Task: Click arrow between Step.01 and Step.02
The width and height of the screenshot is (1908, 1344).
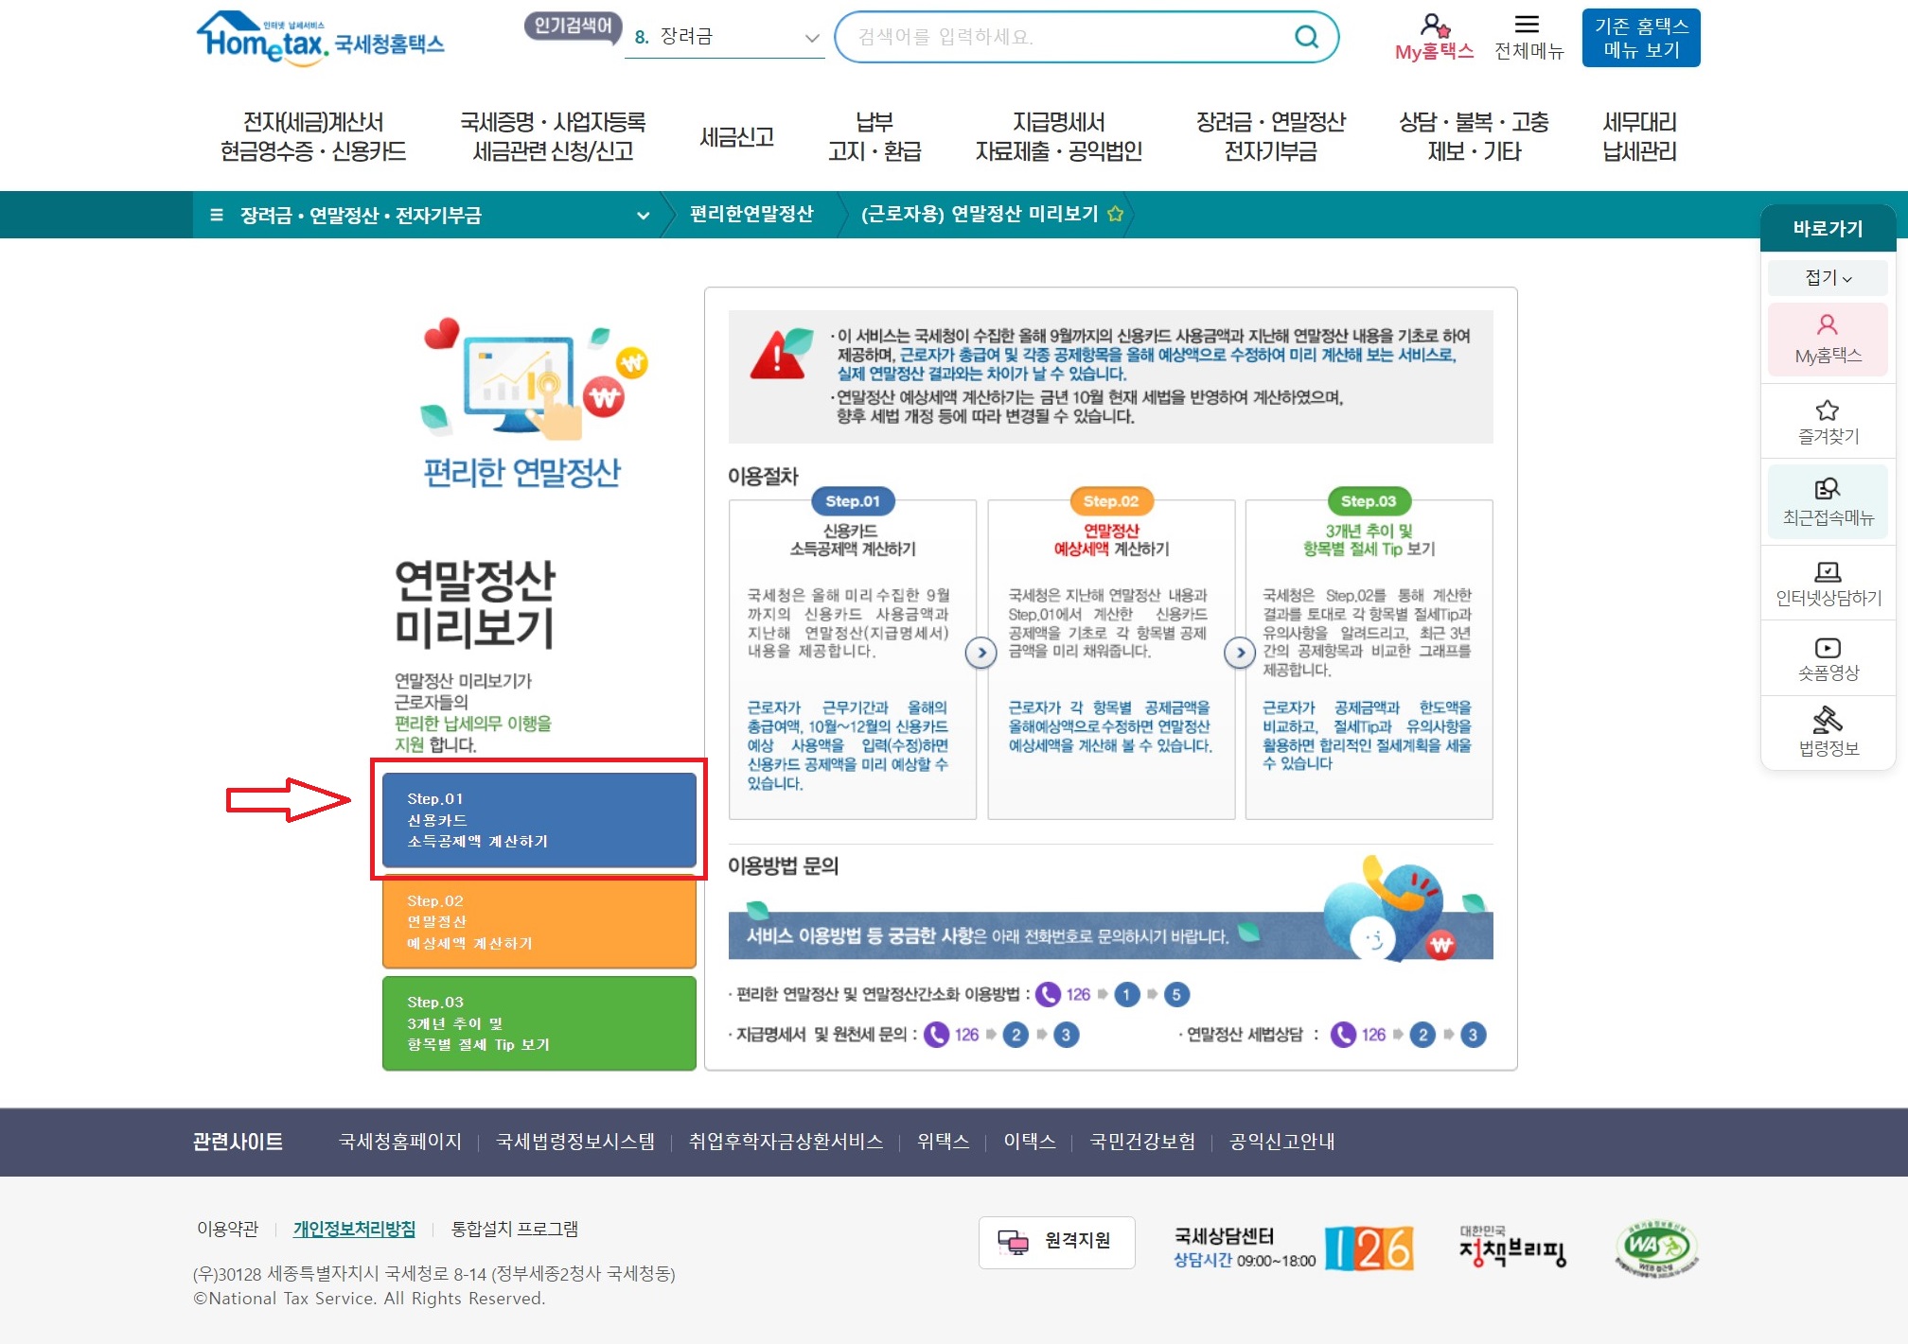Action: (x=981, y=653)
